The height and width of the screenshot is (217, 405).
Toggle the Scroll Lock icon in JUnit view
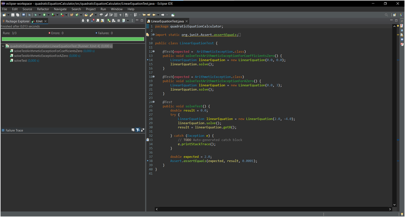point(102,20)
